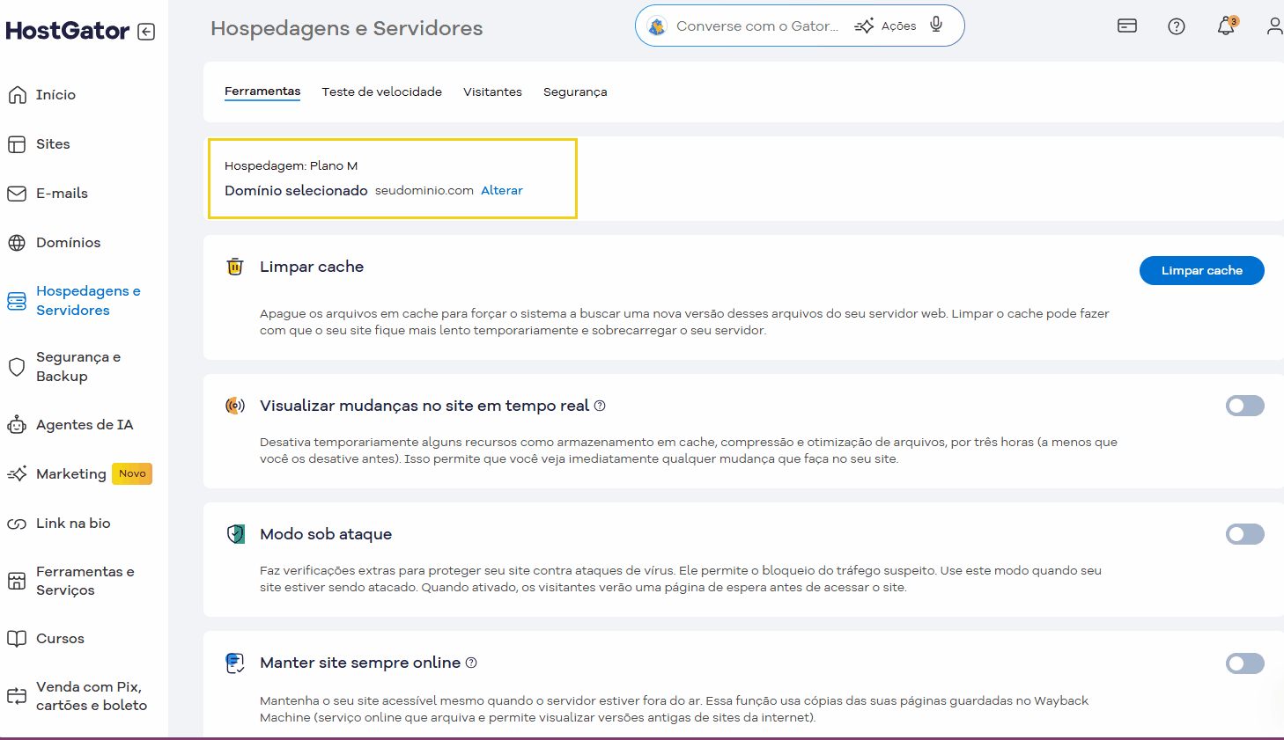Click the microphone icon in Gator chat

tap(936, 25)
